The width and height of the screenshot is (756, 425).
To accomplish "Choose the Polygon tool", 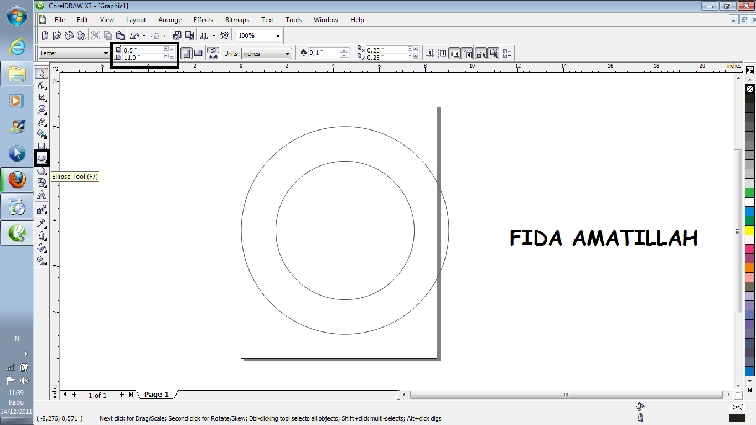I will [x=42, y=171].
